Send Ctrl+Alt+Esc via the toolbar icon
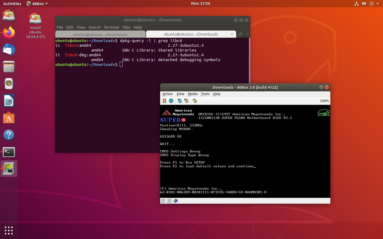Screen dimensions: 383x239 (x=186, y=101)
